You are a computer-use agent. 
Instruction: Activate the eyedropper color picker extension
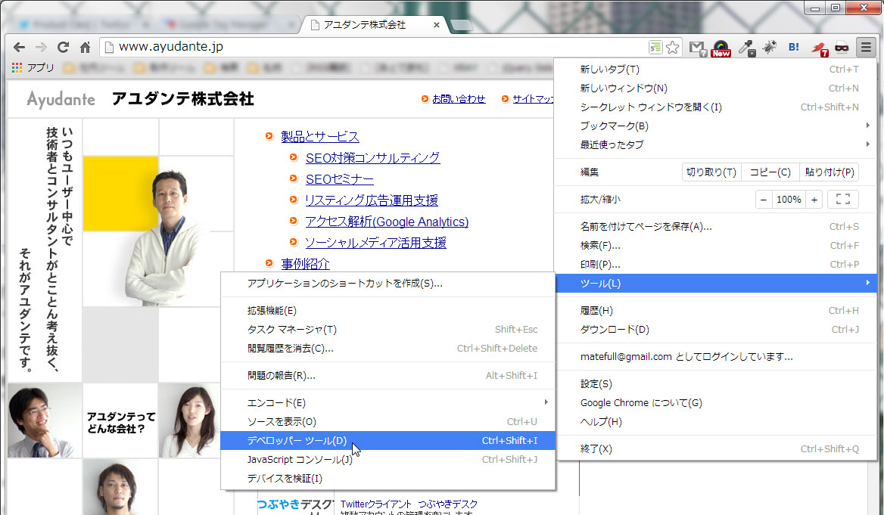click(747, 48)
